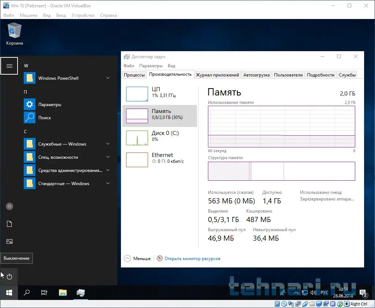Open Task Manager's Файл menu
Image resolution: width=375 pixels, height=308 pixels.
pyautogui.click(x=129, y=66)
